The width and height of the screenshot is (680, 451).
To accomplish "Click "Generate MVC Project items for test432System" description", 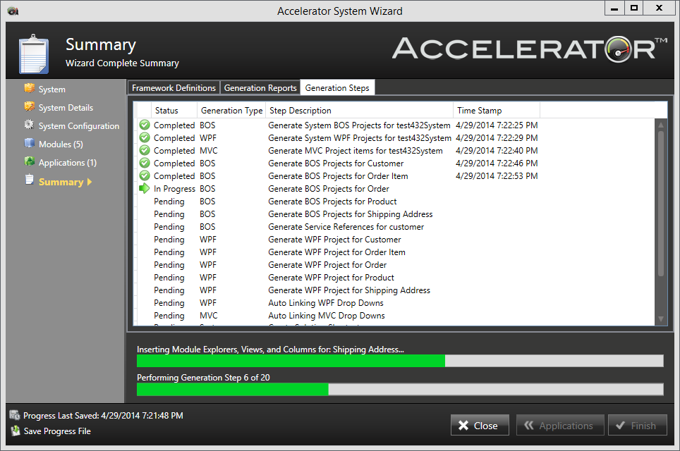I will click(356, 150).
